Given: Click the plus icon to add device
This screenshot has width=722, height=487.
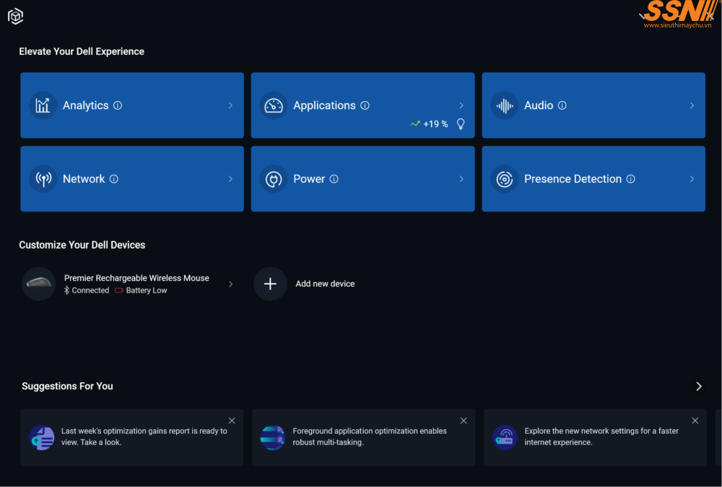Looking at the screenshot, I should pos(270,284).
